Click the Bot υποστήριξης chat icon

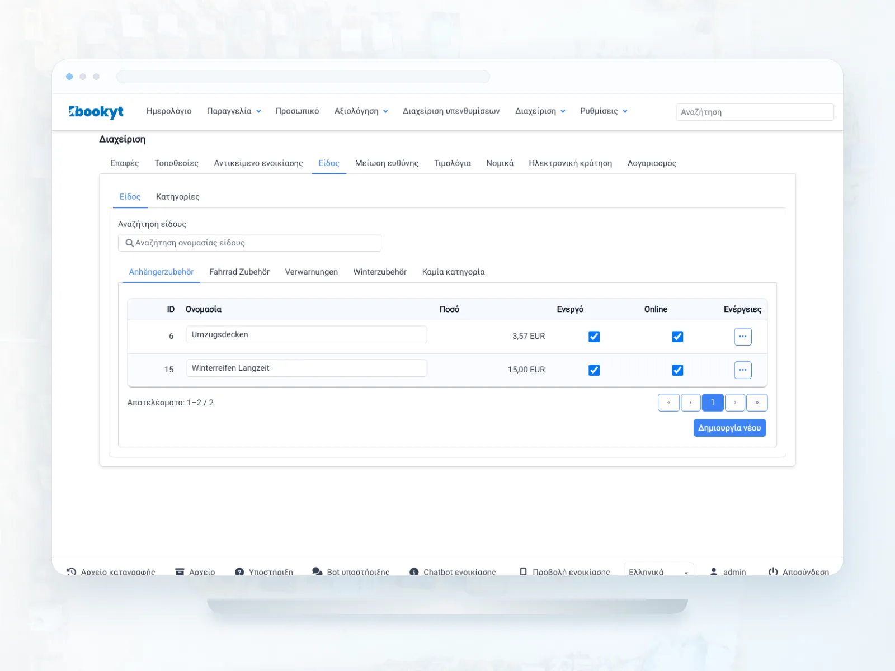317,572
